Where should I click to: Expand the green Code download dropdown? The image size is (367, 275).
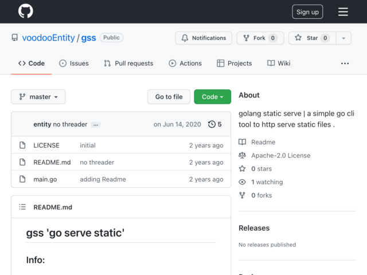click(x=213, y=97)
